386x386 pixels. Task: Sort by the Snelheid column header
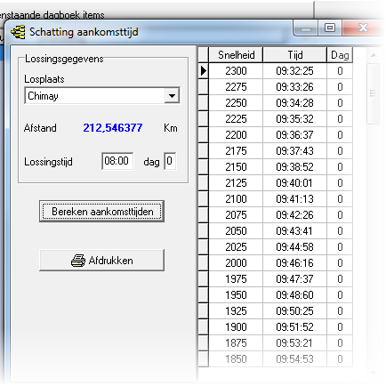pyautogui.click(x=236, y=55)
